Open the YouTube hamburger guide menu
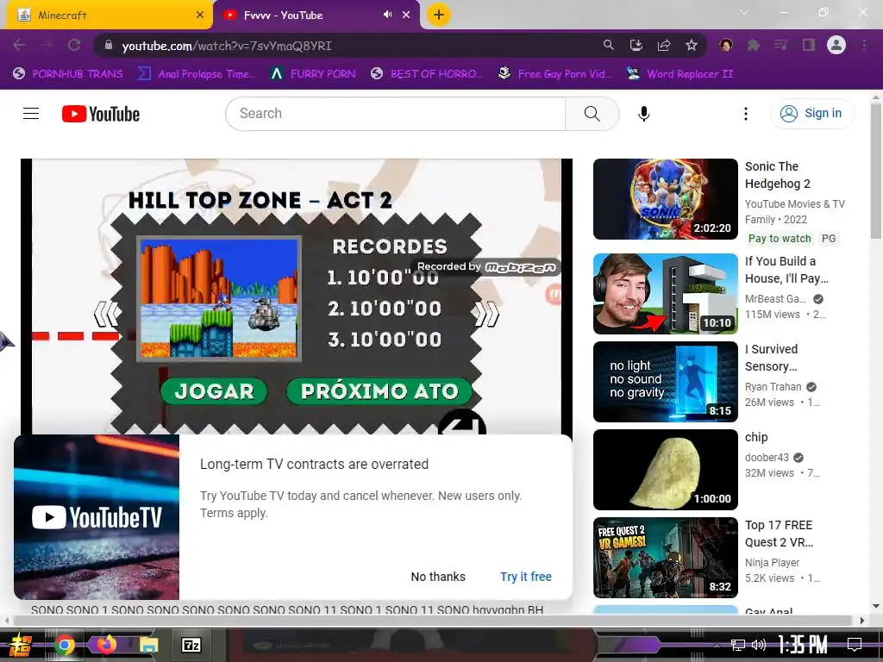The width and height of the screenshot is (883, 662). tap(31, 114)
